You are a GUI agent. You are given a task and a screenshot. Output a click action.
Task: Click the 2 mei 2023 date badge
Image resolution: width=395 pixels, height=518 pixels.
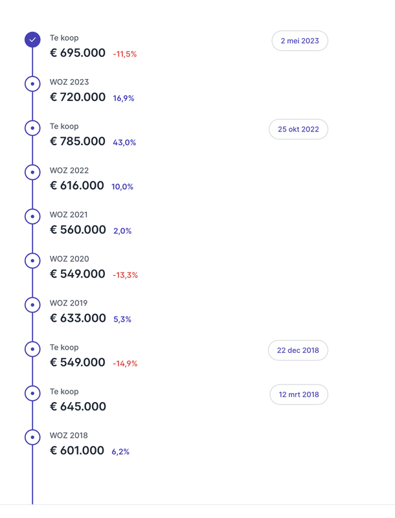[300, 41]
